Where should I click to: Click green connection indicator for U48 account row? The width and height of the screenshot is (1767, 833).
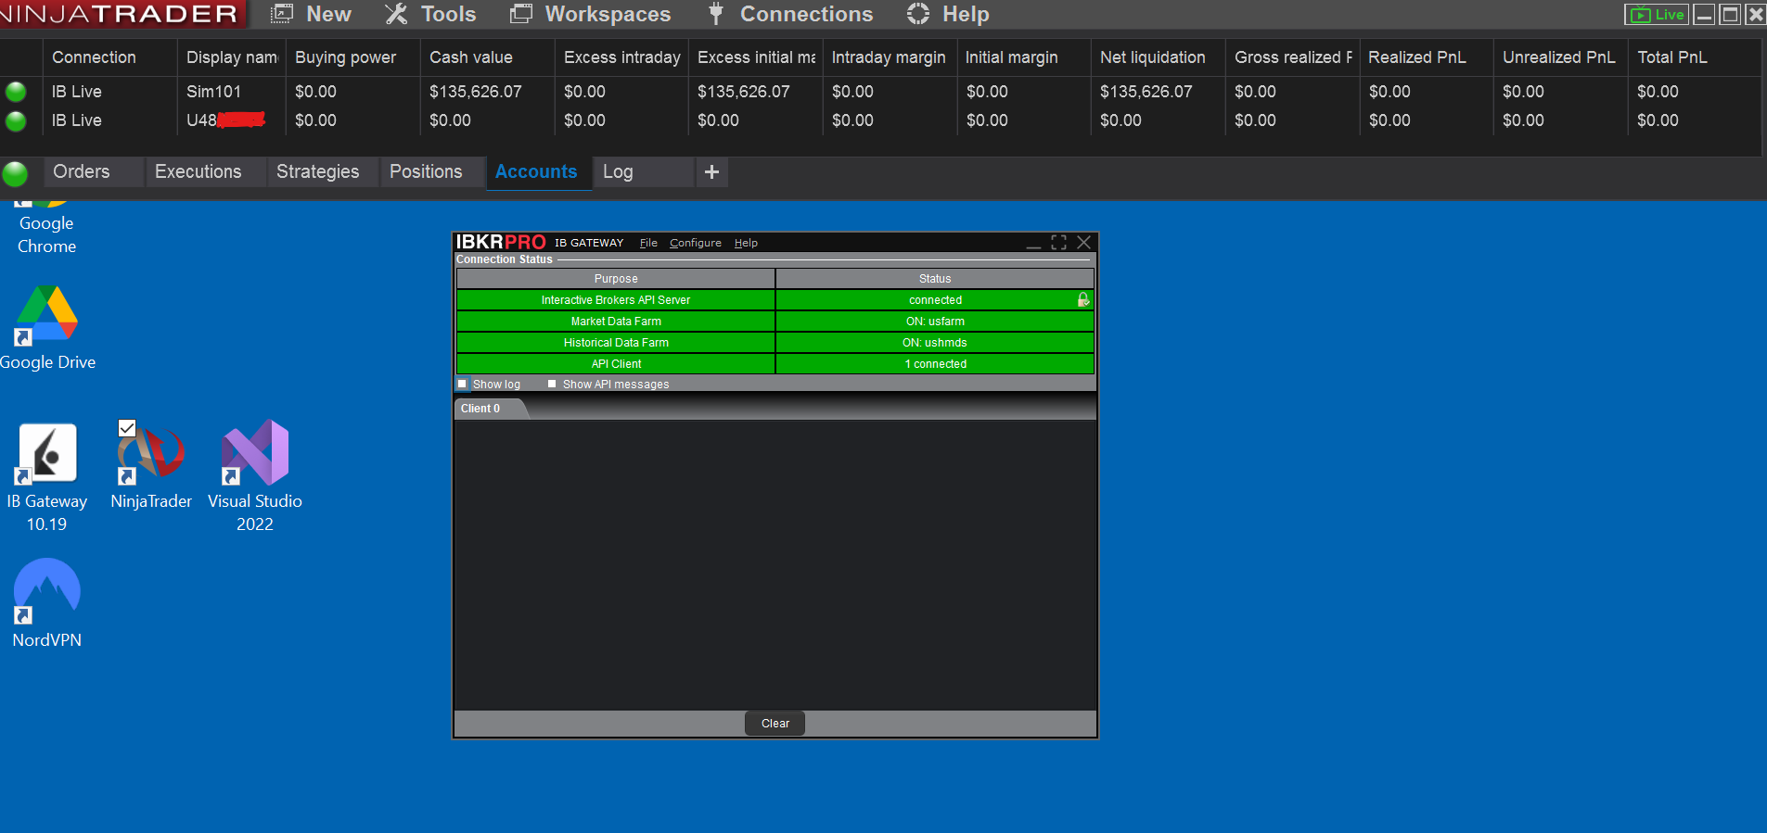click(x=16, y=120)
